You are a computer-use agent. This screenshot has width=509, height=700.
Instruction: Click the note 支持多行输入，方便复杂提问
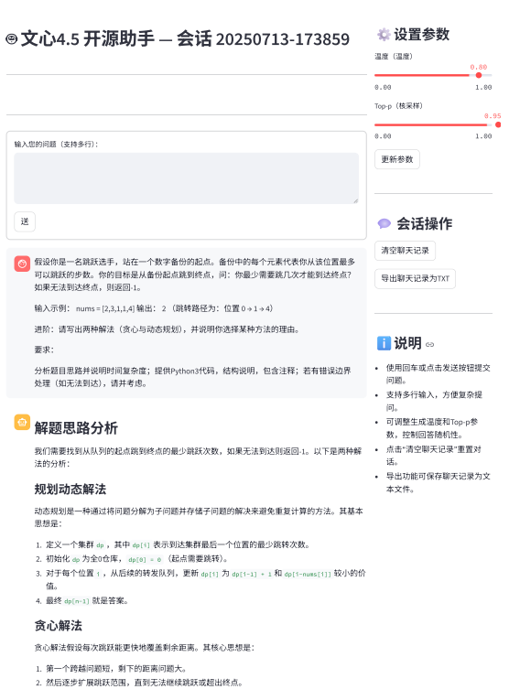coord(434,401)
